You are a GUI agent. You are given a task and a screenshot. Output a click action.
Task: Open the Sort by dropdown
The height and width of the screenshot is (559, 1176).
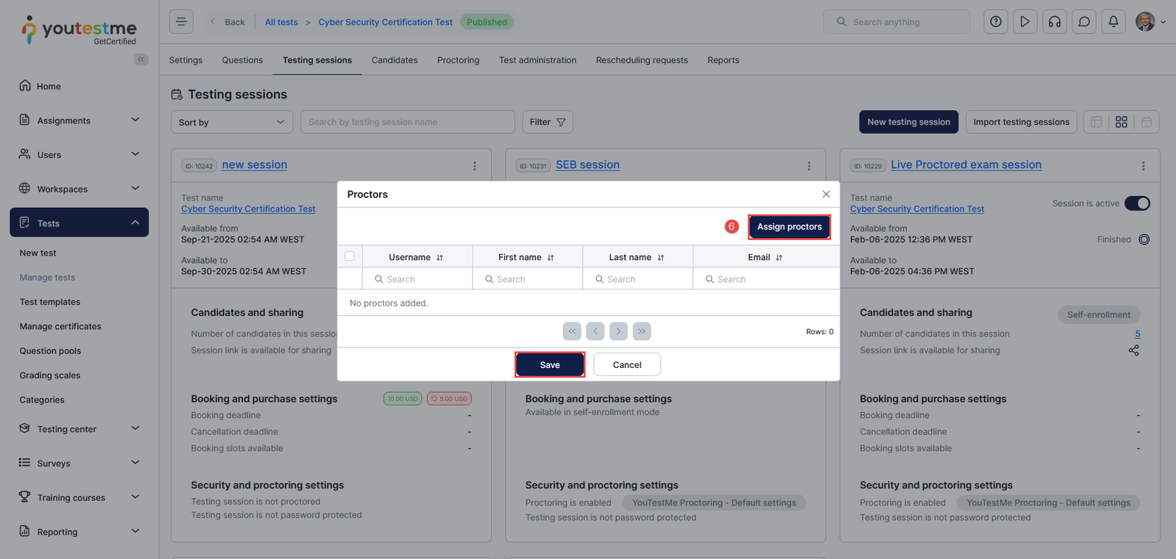pos(232,122)
